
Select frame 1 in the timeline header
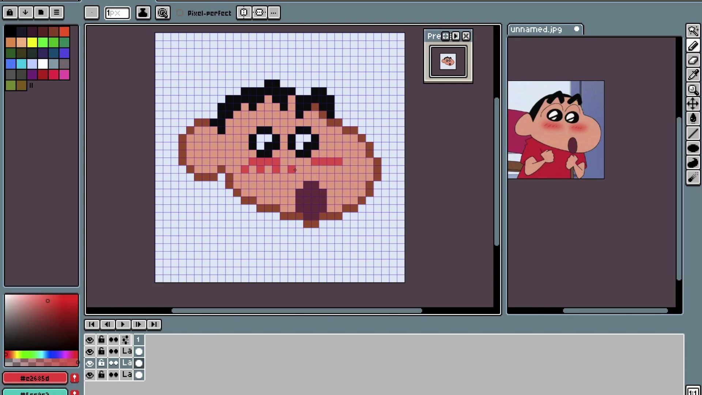pyautogui.click(x=139, y=340)
